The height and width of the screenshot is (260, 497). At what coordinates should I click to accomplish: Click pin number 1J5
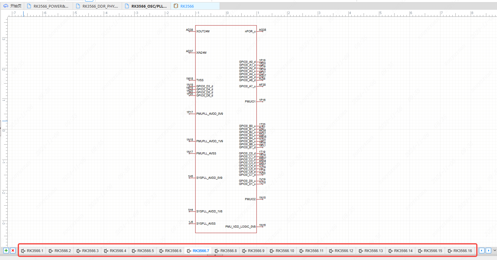click(x=191, y=222)
